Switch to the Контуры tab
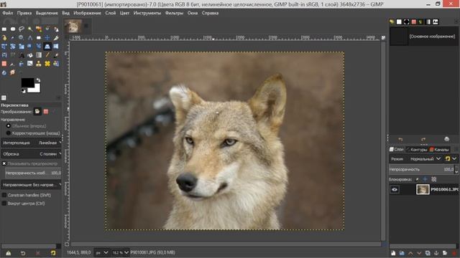This screenshot has width=460, height=258. (x=417, y=150)
